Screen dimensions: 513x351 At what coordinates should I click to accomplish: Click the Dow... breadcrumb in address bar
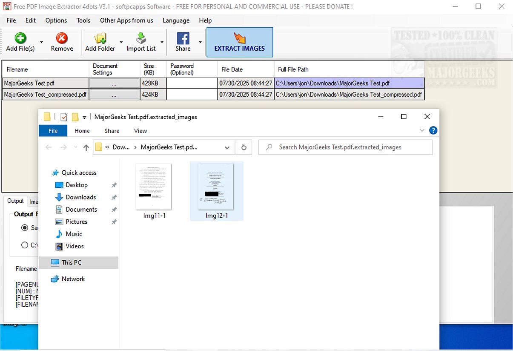point(121,147)
